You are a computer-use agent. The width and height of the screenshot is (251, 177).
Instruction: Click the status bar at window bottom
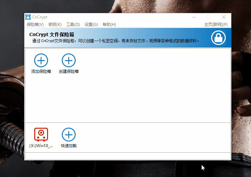[128, 156]
